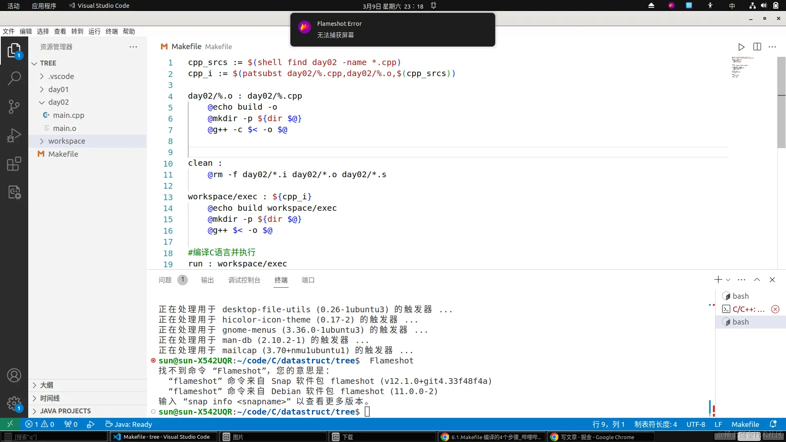The height and width of the screenshot is (442, 786).
Task: Open the Search view
Action: pyautogui.click(x=14, y=78)
